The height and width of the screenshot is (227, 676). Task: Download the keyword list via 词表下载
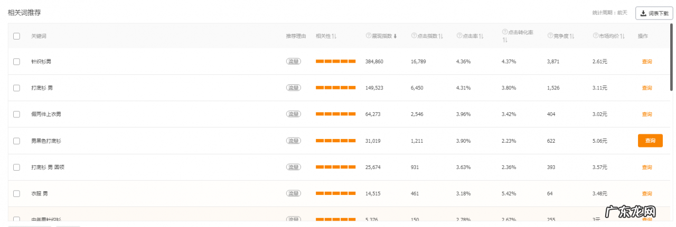[654, 13]
